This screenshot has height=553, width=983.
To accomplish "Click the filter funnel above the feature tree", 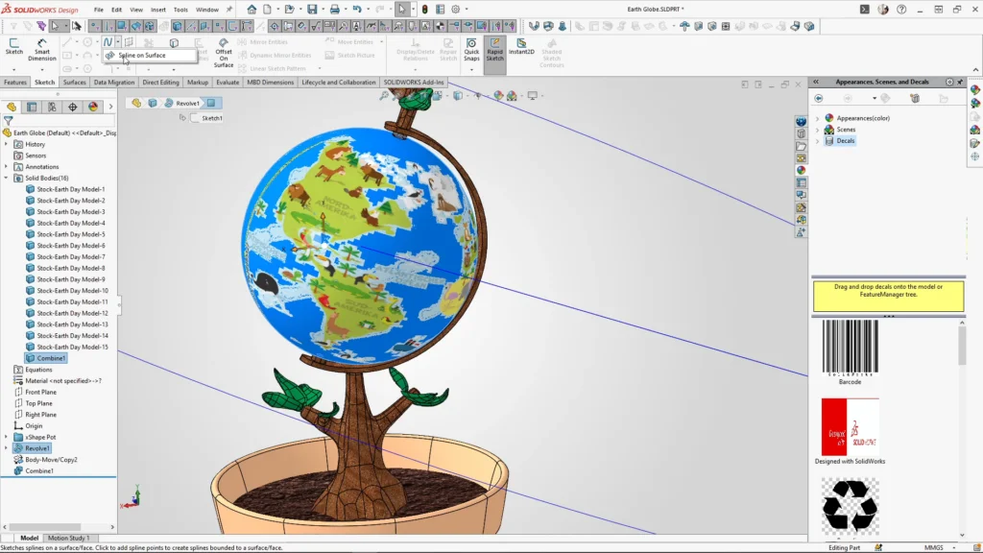I will click(x=8, y=120).
